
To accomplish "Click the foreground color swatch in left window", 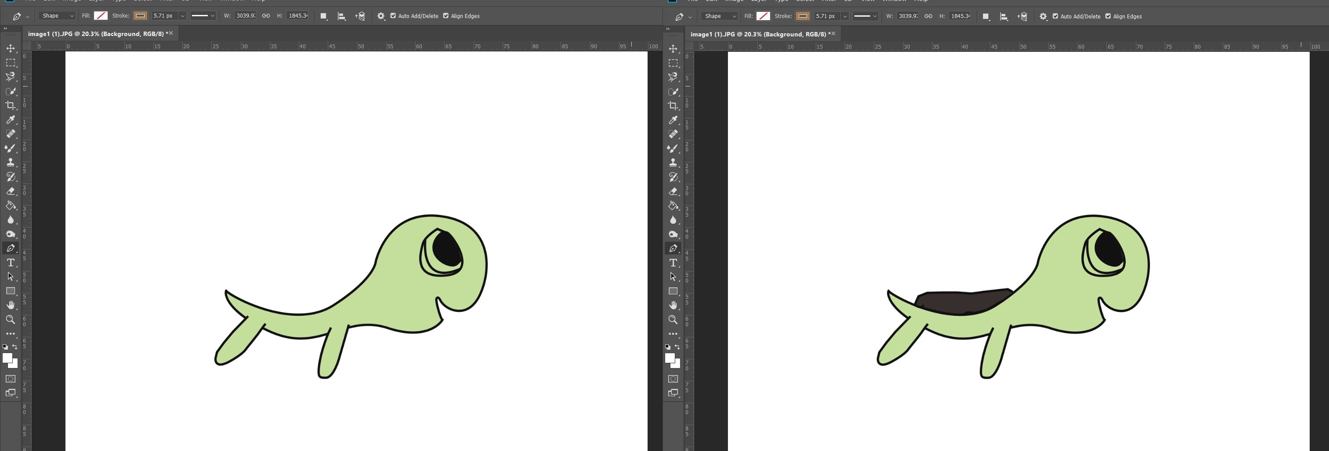I will pos(7,358).
